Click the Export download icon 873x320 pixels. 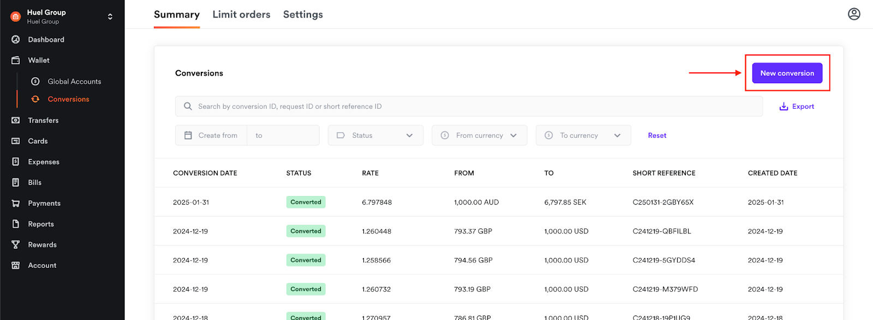[784, 107]
